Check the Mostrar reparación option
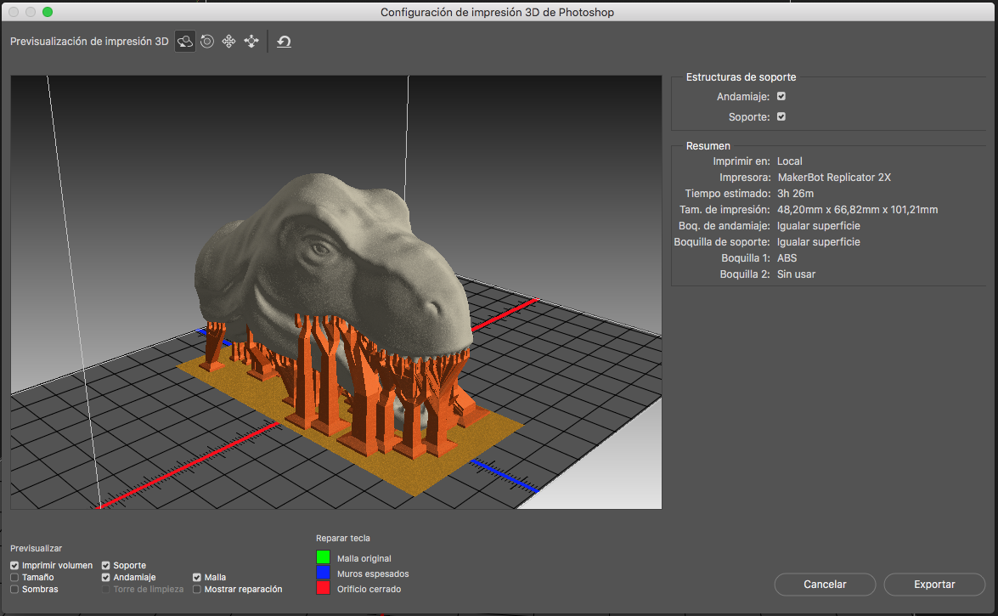 [197, 589]
